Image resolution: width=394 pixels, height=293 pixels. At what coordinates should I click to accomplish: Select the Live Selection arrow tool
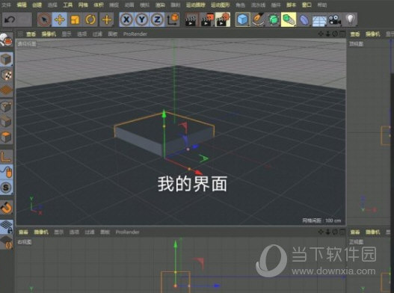44,19
